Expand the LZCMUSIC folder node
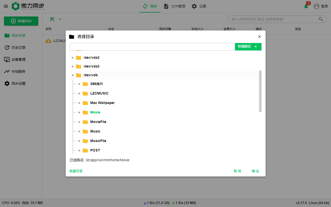 [x=79, y=93]
